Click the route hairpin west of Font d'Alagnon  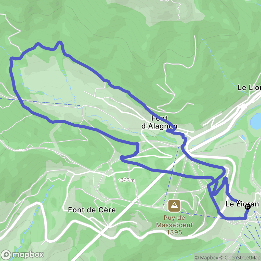(122, 158)
